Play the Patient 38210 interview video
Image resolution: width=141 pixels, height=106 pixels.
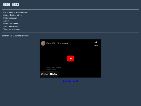70,59
